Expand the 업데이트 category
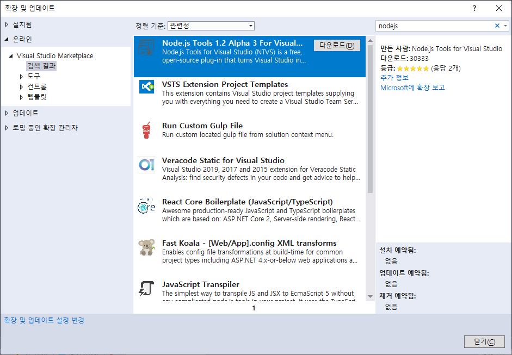512x355 pixels. 7,113
